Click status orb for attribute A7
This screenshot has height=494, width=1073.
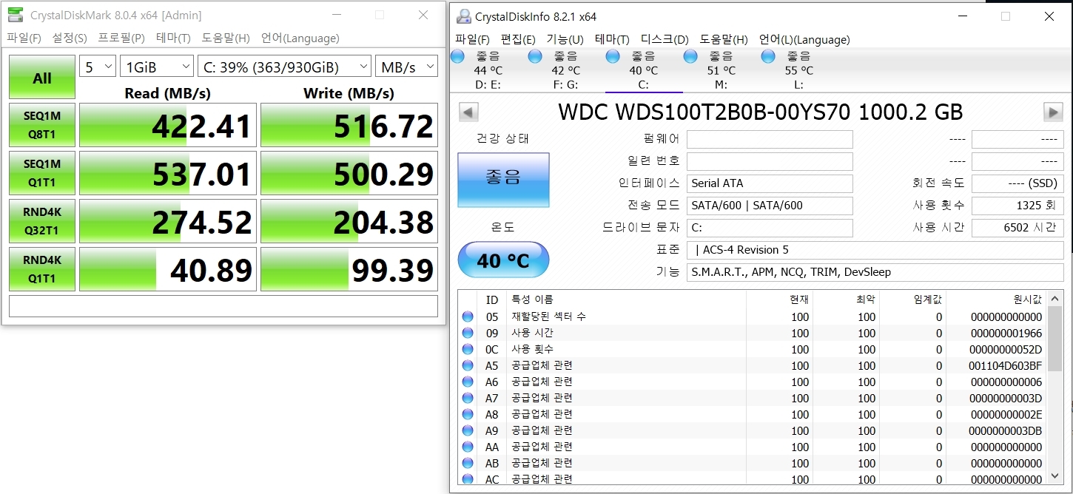click(x=468, y=398)
